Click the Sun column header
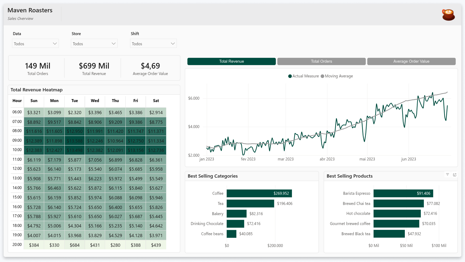 (34, 101)
